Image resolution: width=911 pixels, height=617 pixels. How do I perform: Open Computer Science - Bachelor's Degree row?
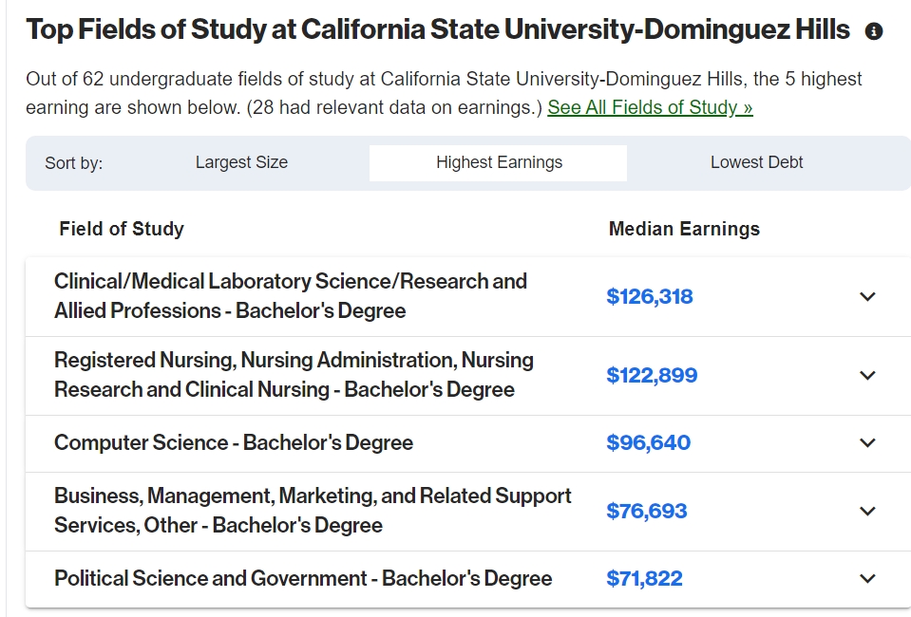click(468, 443)
